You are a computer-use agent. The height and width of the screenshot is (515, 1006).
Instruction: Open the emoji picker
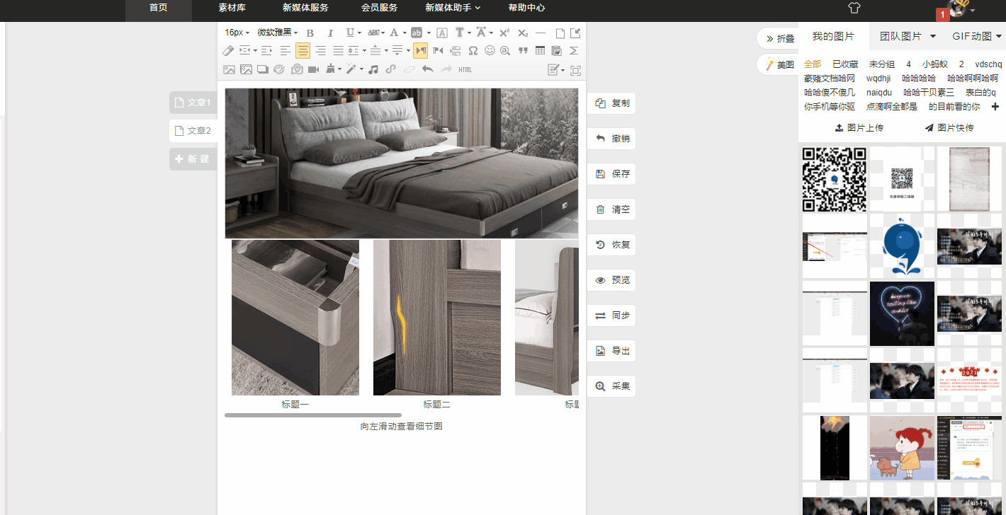(490, 51)
